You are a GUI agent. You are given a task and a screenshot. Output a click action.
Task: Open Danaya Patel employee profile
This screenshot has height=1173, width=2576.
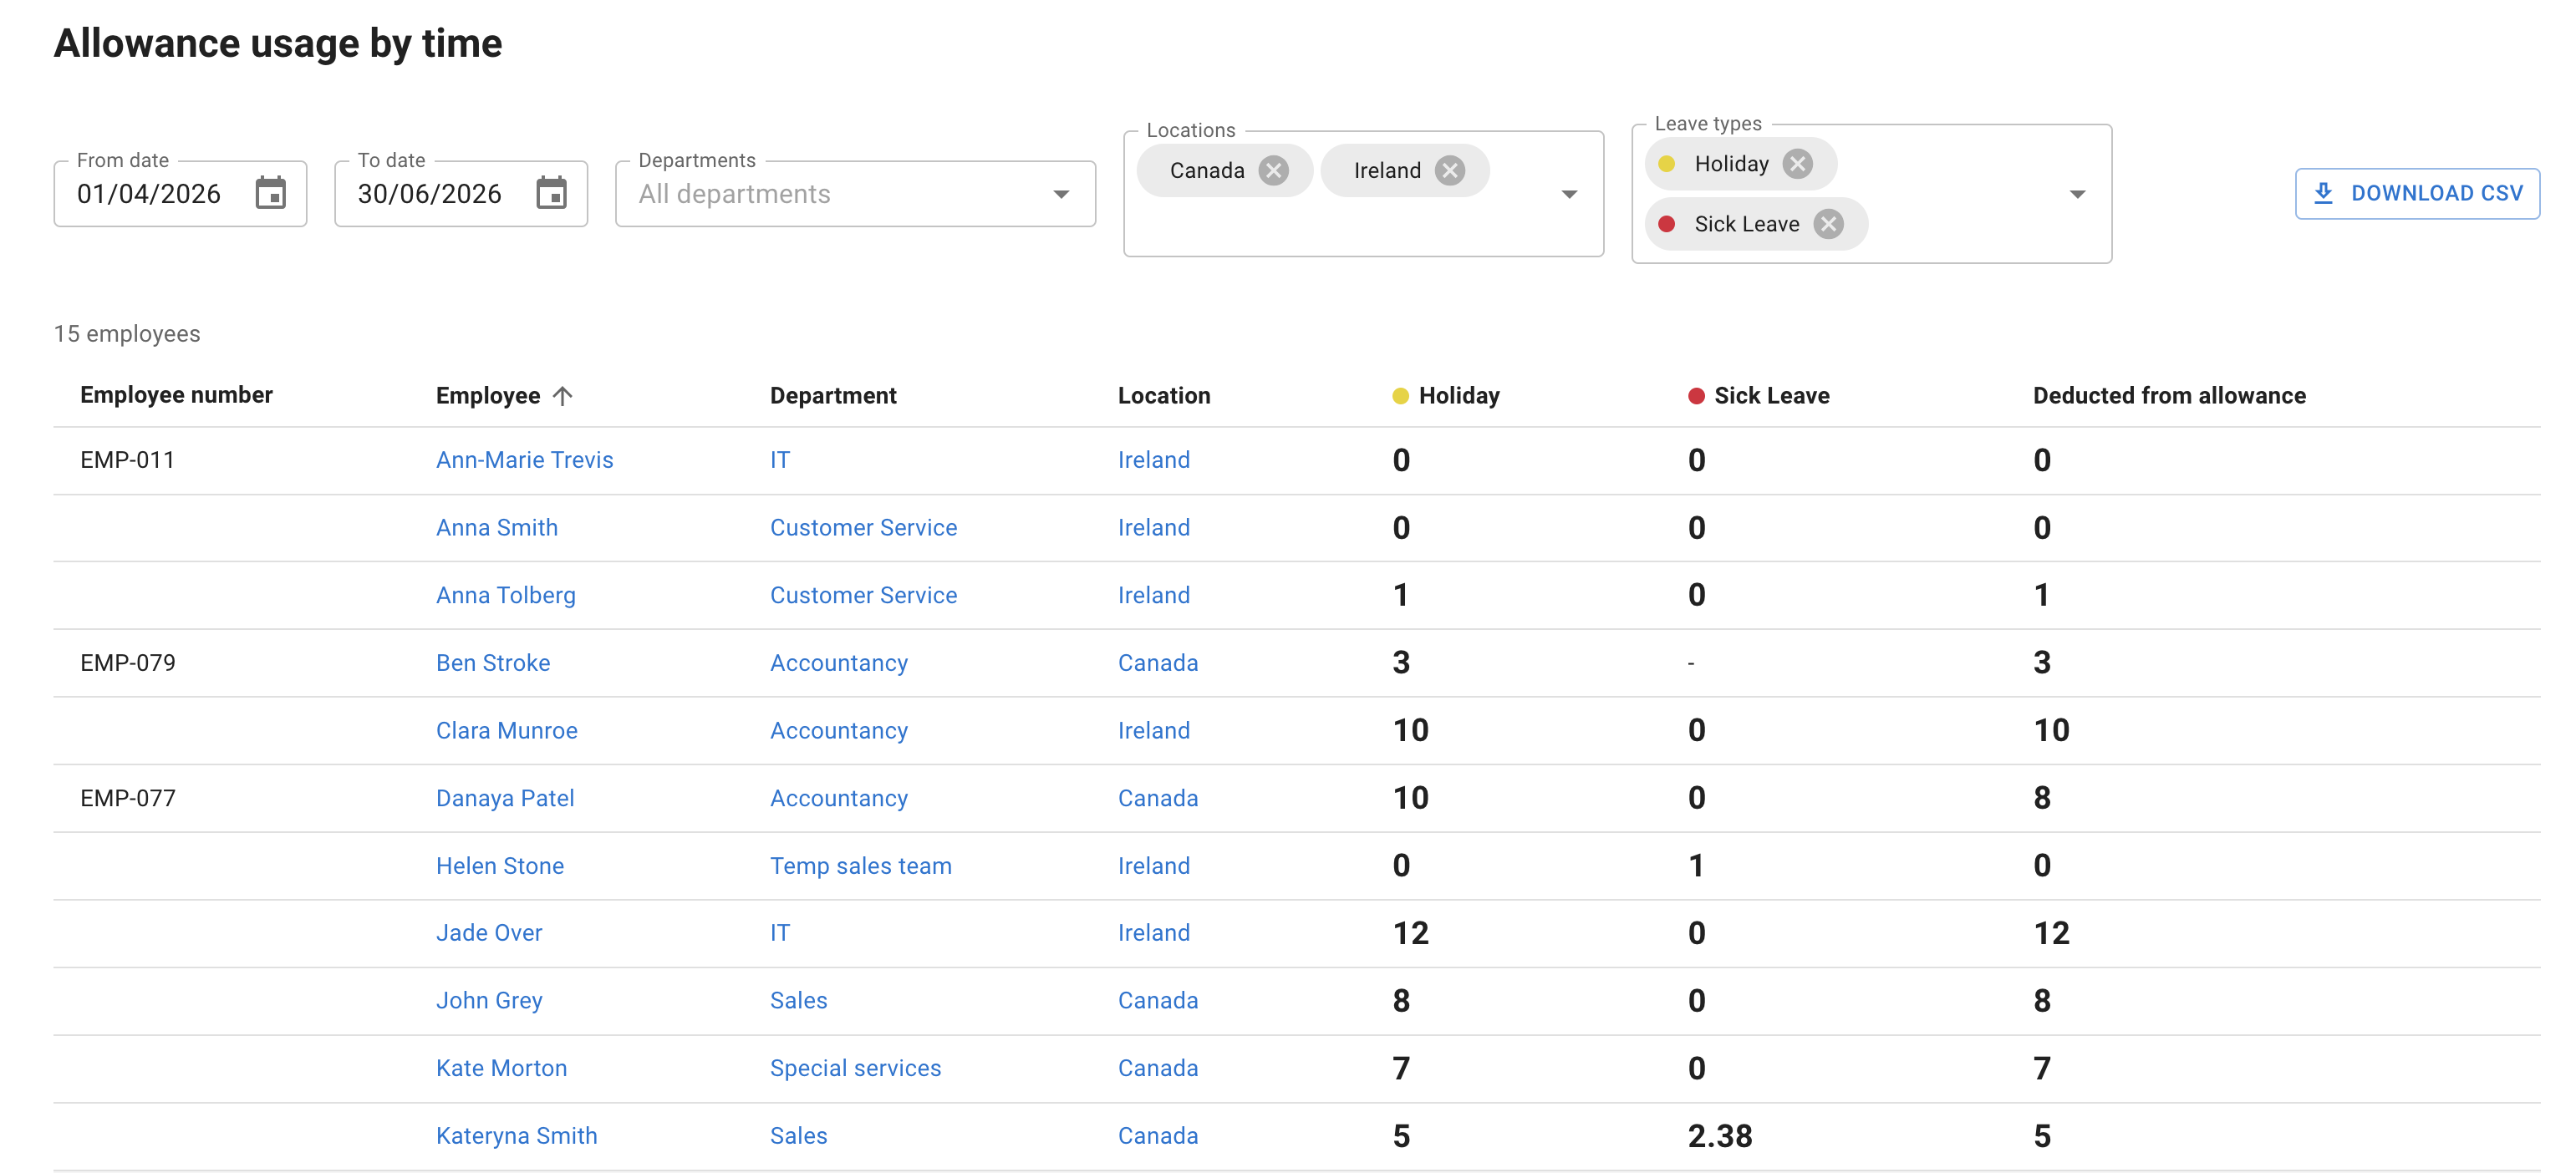tap(505, 798)
